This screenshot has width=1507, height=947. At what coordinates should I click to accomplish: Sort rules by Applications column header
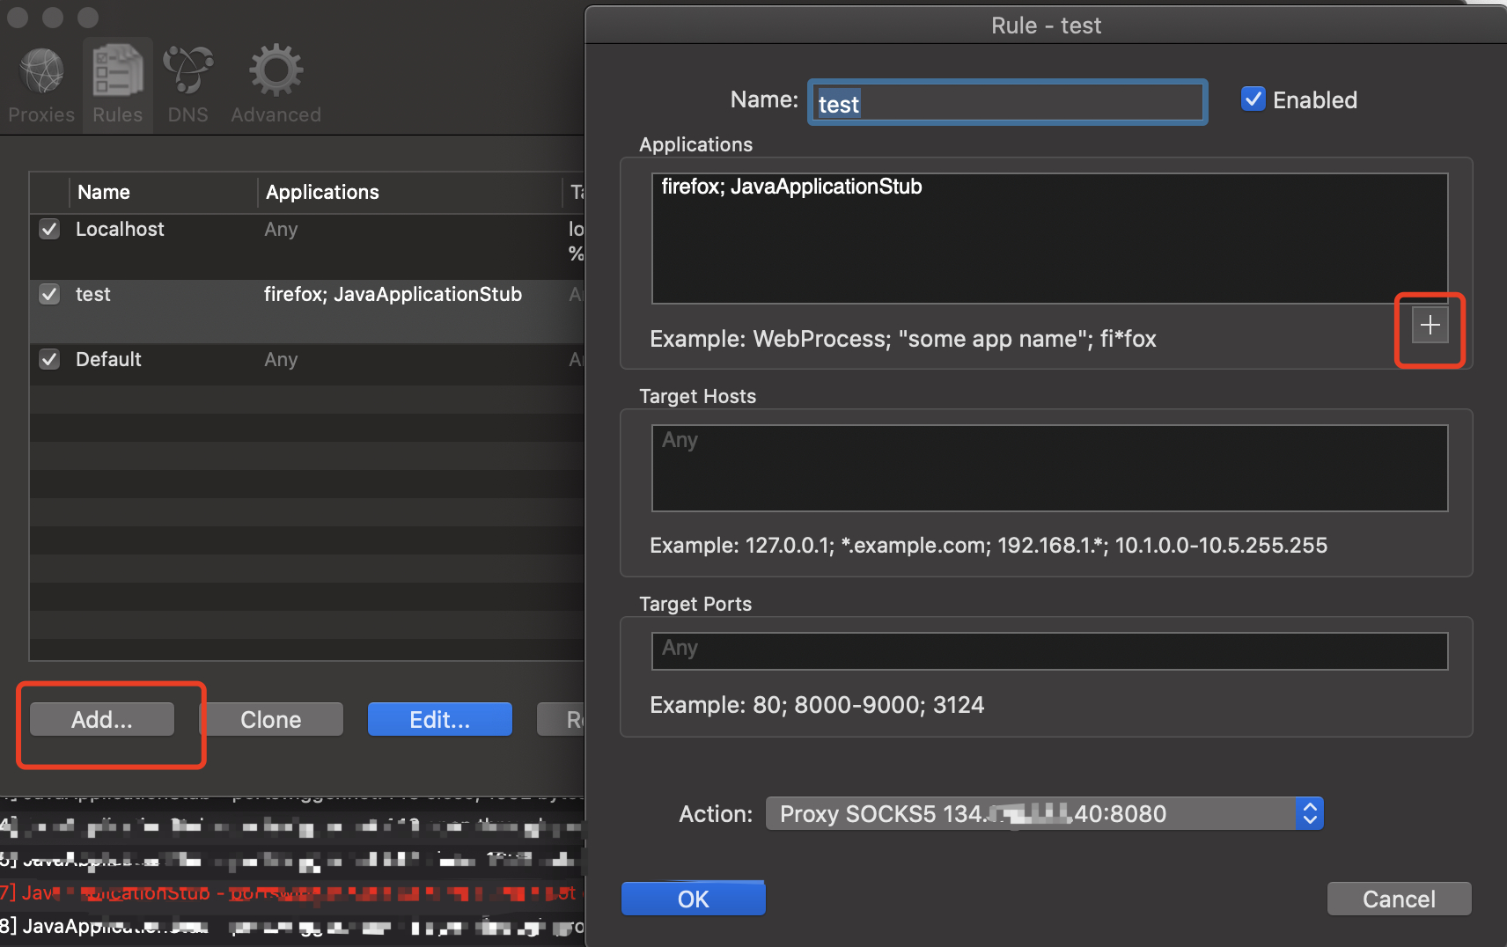[322, 193]
